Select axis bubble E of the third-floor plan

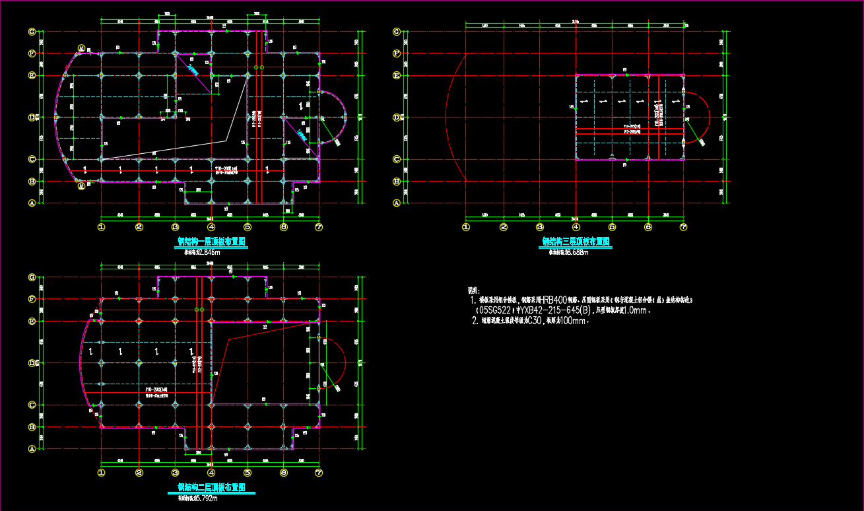coord(396,75)
